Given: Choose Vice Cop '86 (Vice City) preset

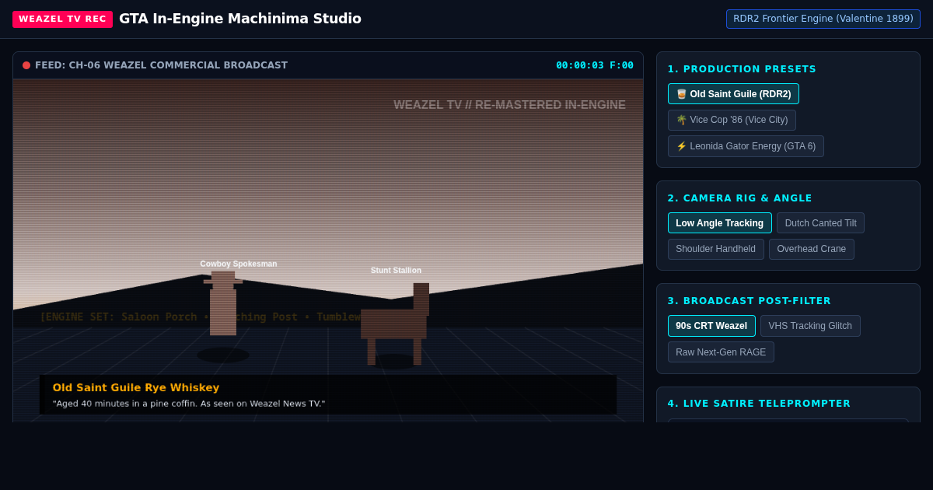Looking at the screenshot, I should point(732,120).
